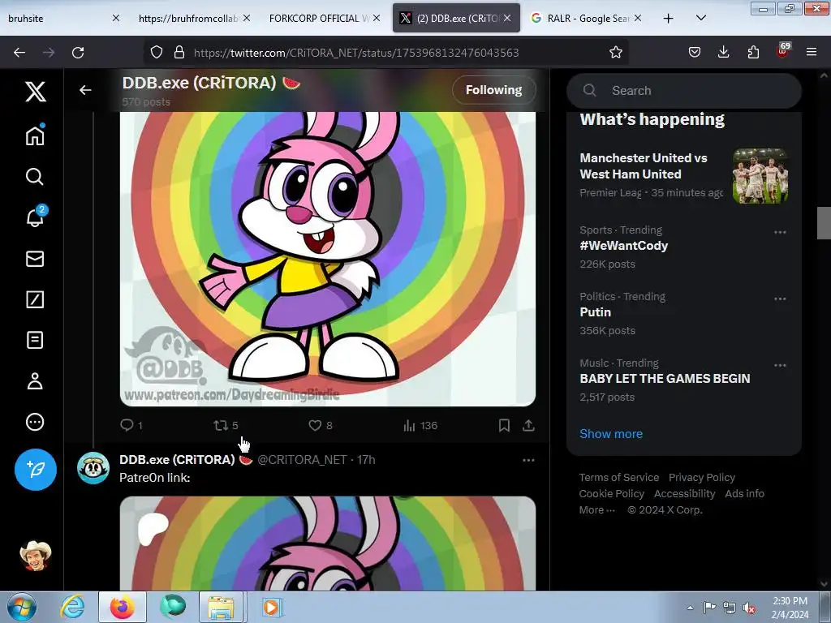Launch Internet Explorer from taskbar

pos(72,607)
